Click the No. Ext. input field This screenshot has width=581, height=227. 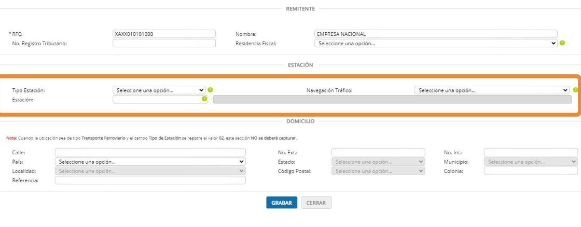click(378, 152)
